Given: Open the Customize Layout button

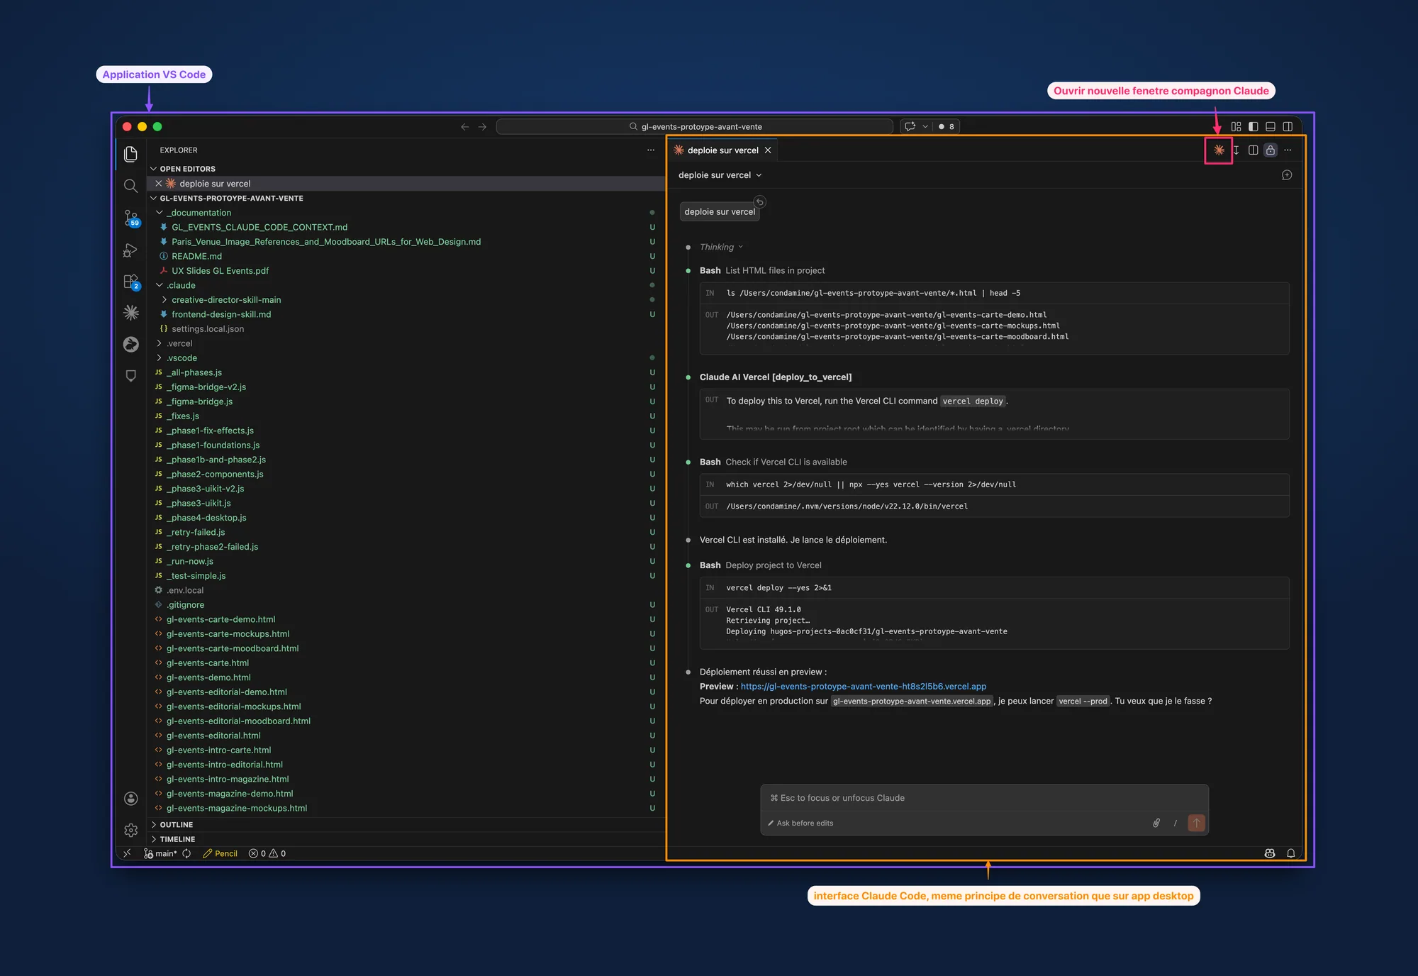Looking at the screenshot, I should 1236,127.
